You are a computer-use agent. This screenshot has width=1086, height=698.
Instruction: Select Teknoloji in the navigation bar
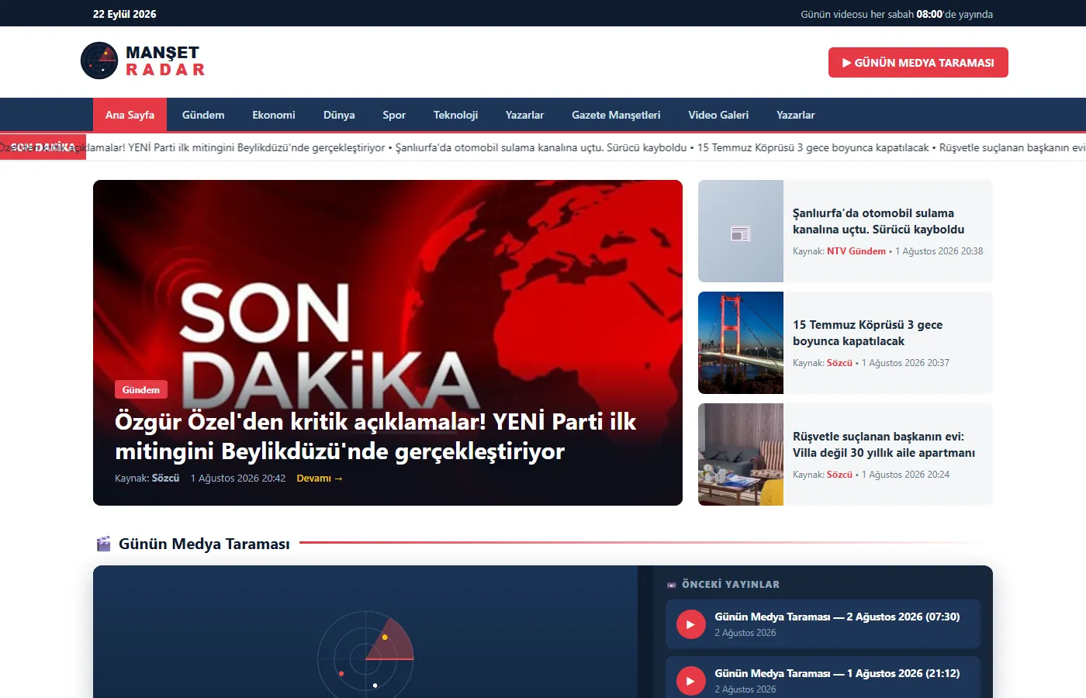pos(455,115)
